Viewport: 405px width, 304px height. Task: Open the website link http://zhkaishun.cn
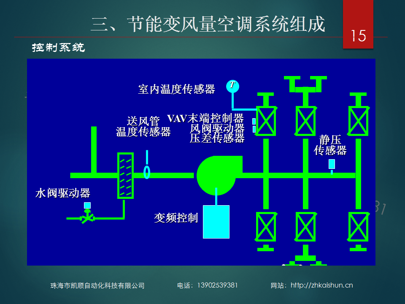(322, 285)
